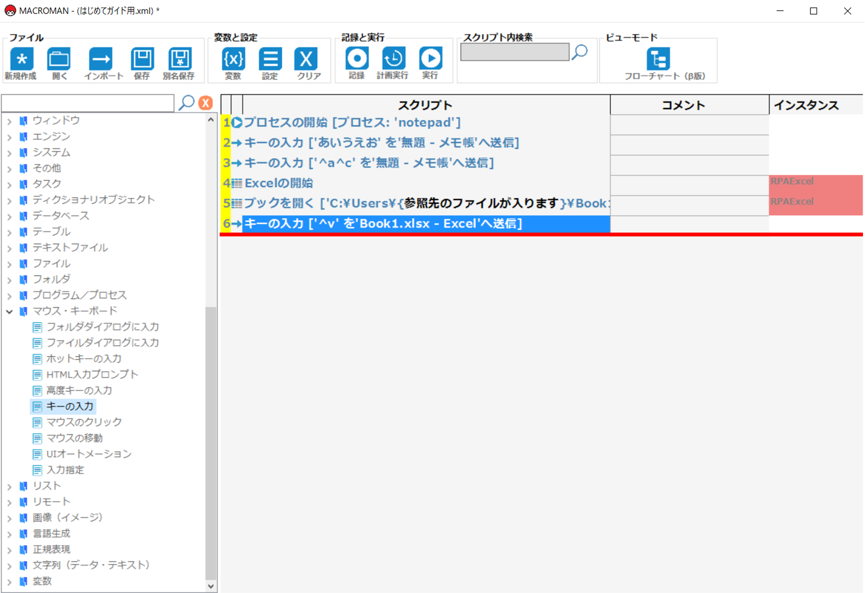This screenshot has height=593, width=865.
Task: Select the キーの入力 command
Action: click(70, 407)
